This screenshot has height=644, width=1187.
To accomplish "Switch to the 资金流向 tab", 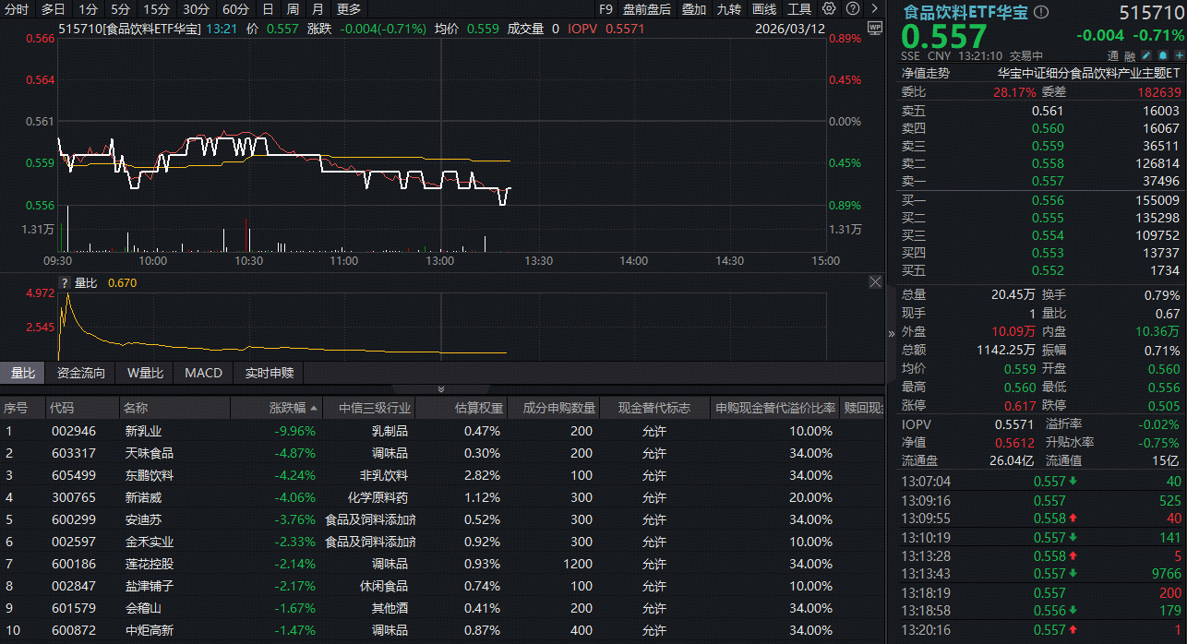I will 81,374.
